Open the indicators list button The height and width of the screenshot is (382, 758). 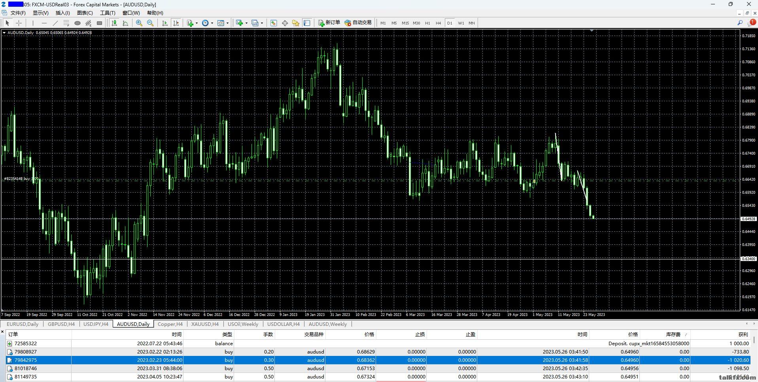[190, 23]
